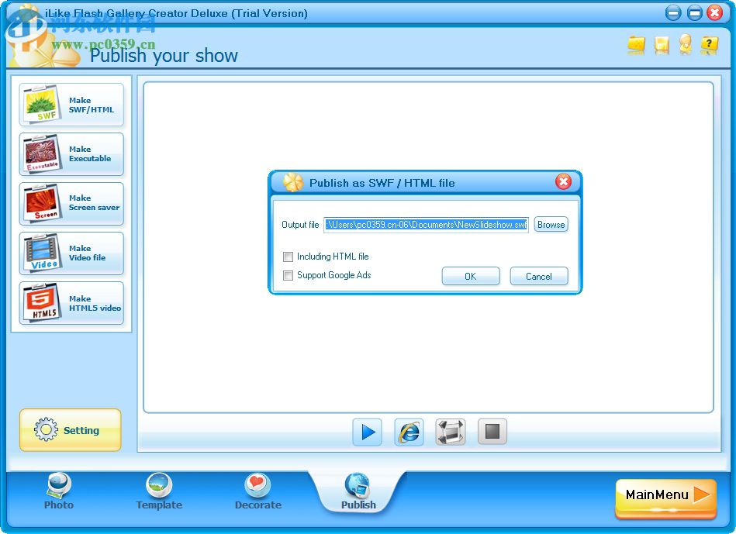
Task: Open the Template section
Action: pos(158,492)
